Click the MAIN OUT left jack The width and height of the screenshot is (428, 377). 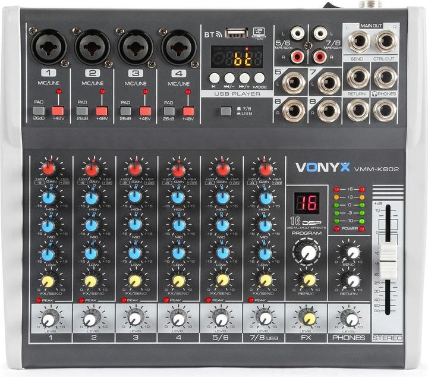pos(359,42)
